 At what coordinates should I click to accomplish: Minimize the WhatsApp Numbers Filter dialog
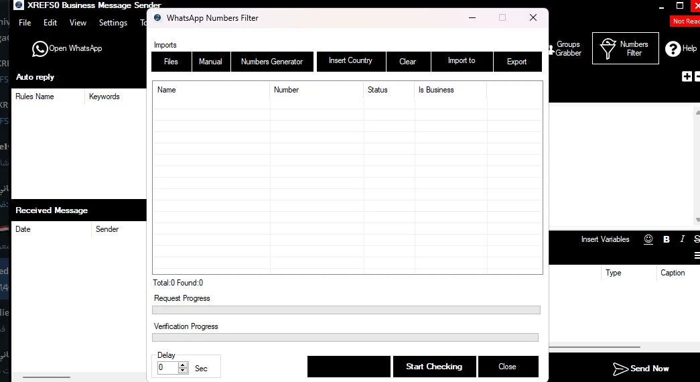[472, 18]
